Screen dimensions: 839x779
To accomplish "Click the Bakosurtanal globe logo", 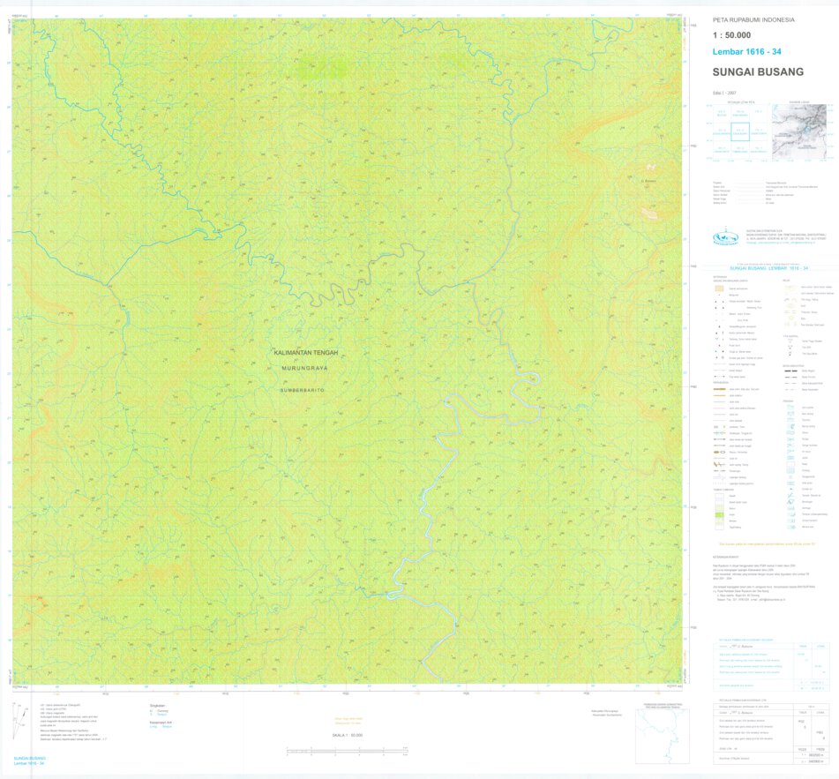I will pyautogui.click(x=725, y=236).
